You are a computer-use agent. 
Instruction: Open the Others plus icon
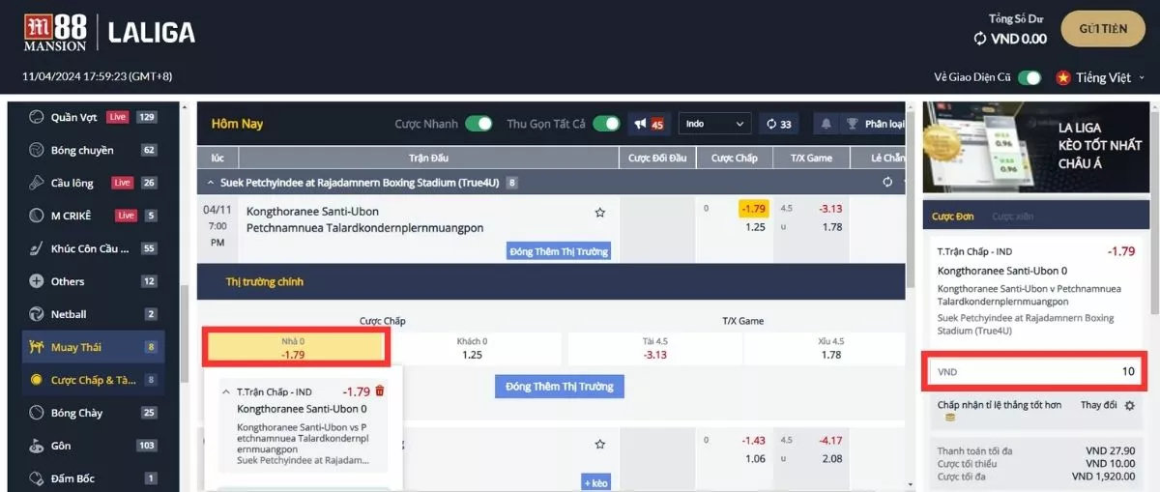tap(37, 281)
